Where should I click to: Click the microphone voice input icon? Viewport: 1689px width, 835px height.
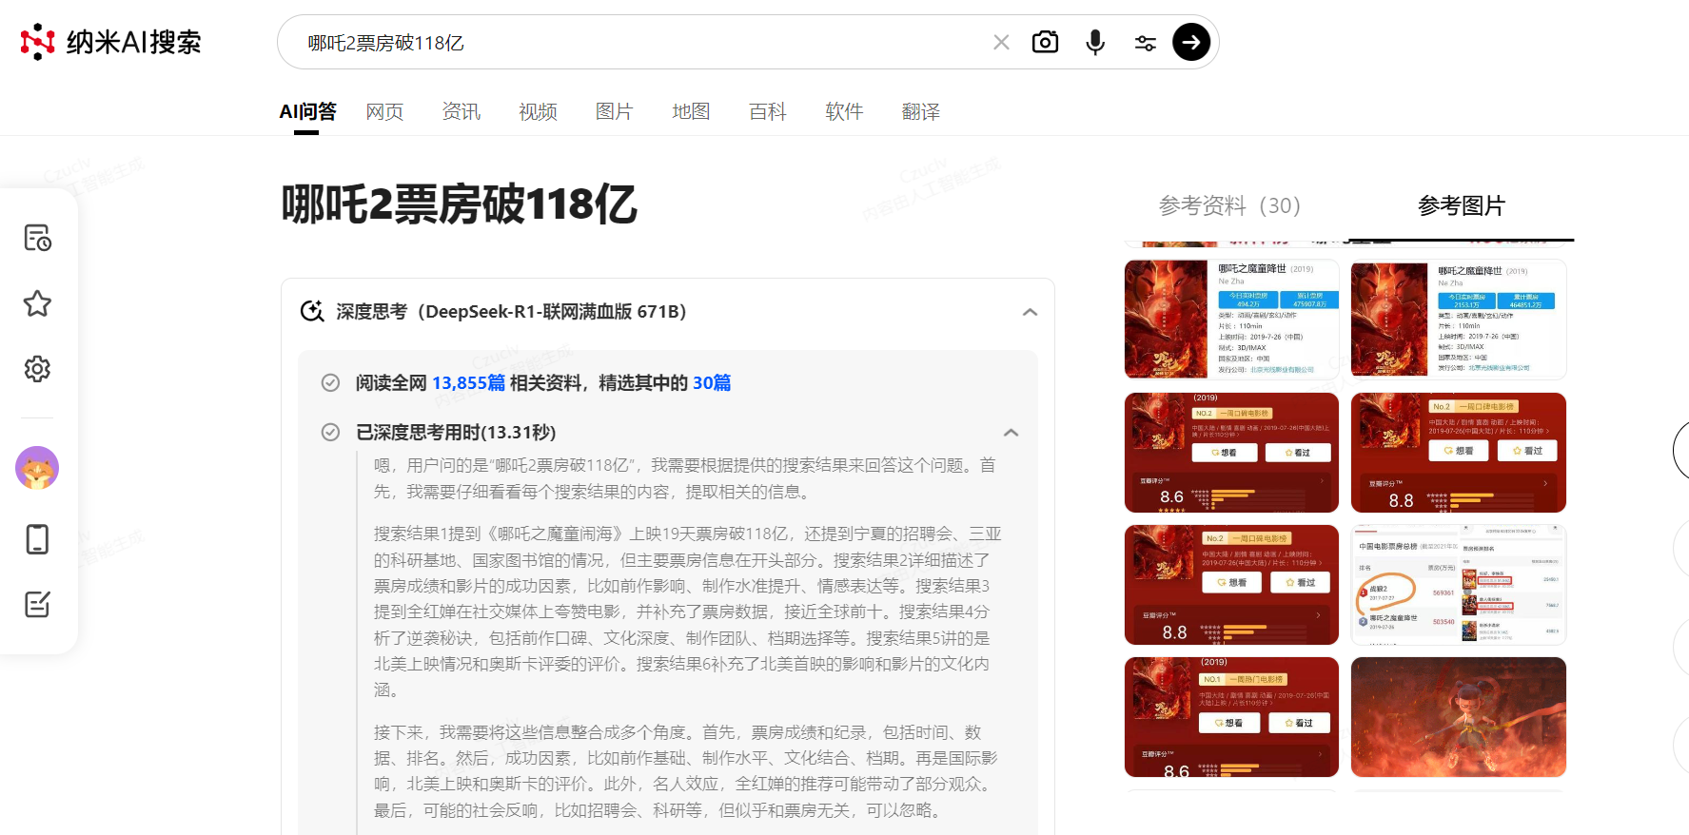[x=1095, y=42]
